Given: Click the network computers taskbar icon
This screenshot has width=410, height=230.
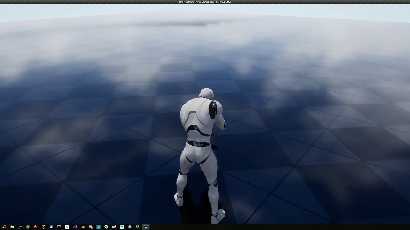Looking at the screenshot, I should [20, 227].
